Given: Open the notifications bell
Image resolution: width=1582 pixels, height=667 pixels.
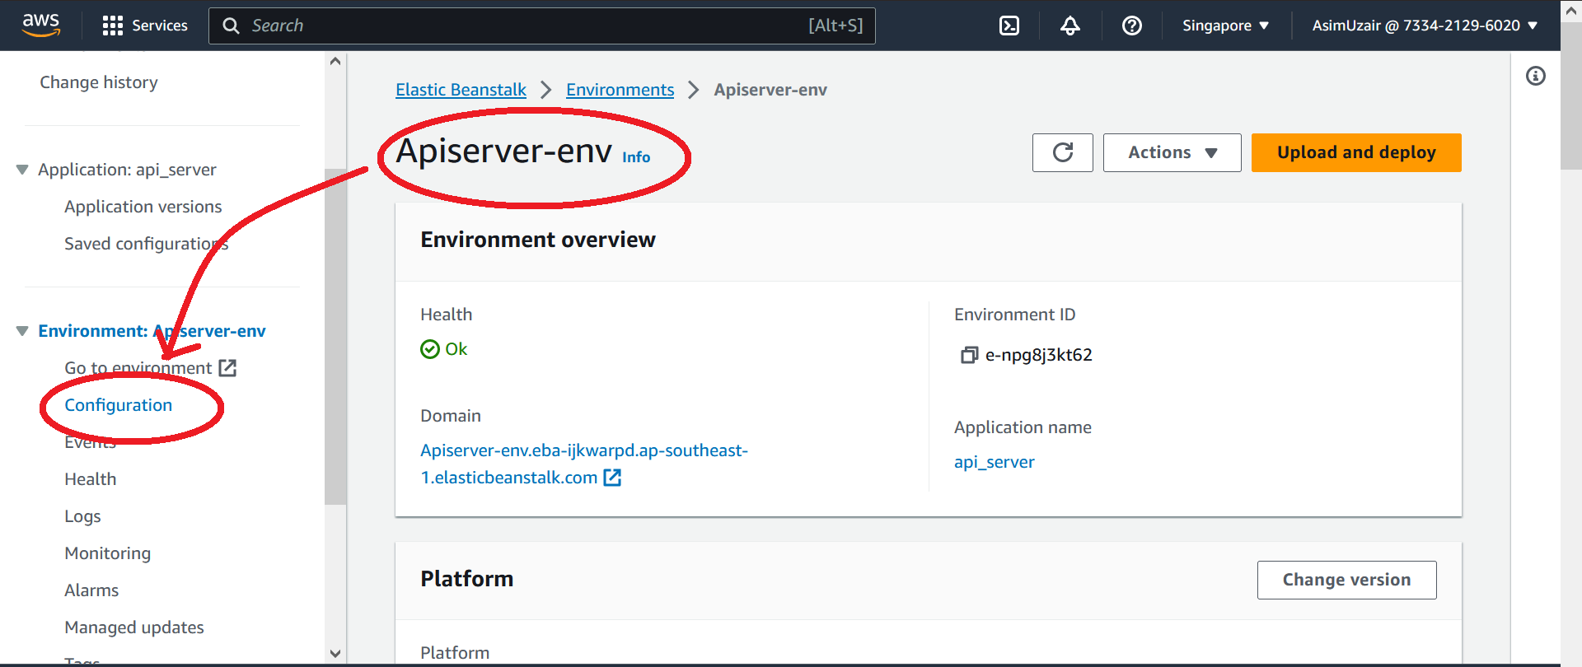Looking at the screenshot, I should 1070,26.
